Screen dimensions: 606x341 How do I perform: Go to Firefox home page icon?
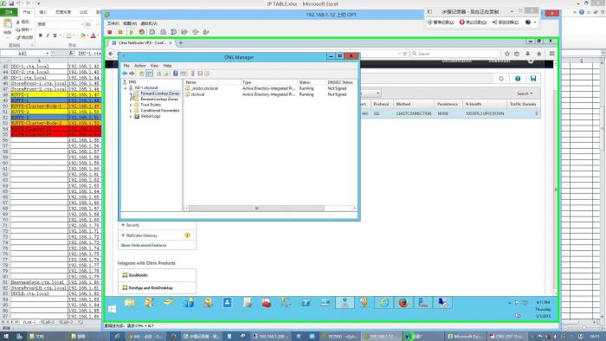pos(539,54)
